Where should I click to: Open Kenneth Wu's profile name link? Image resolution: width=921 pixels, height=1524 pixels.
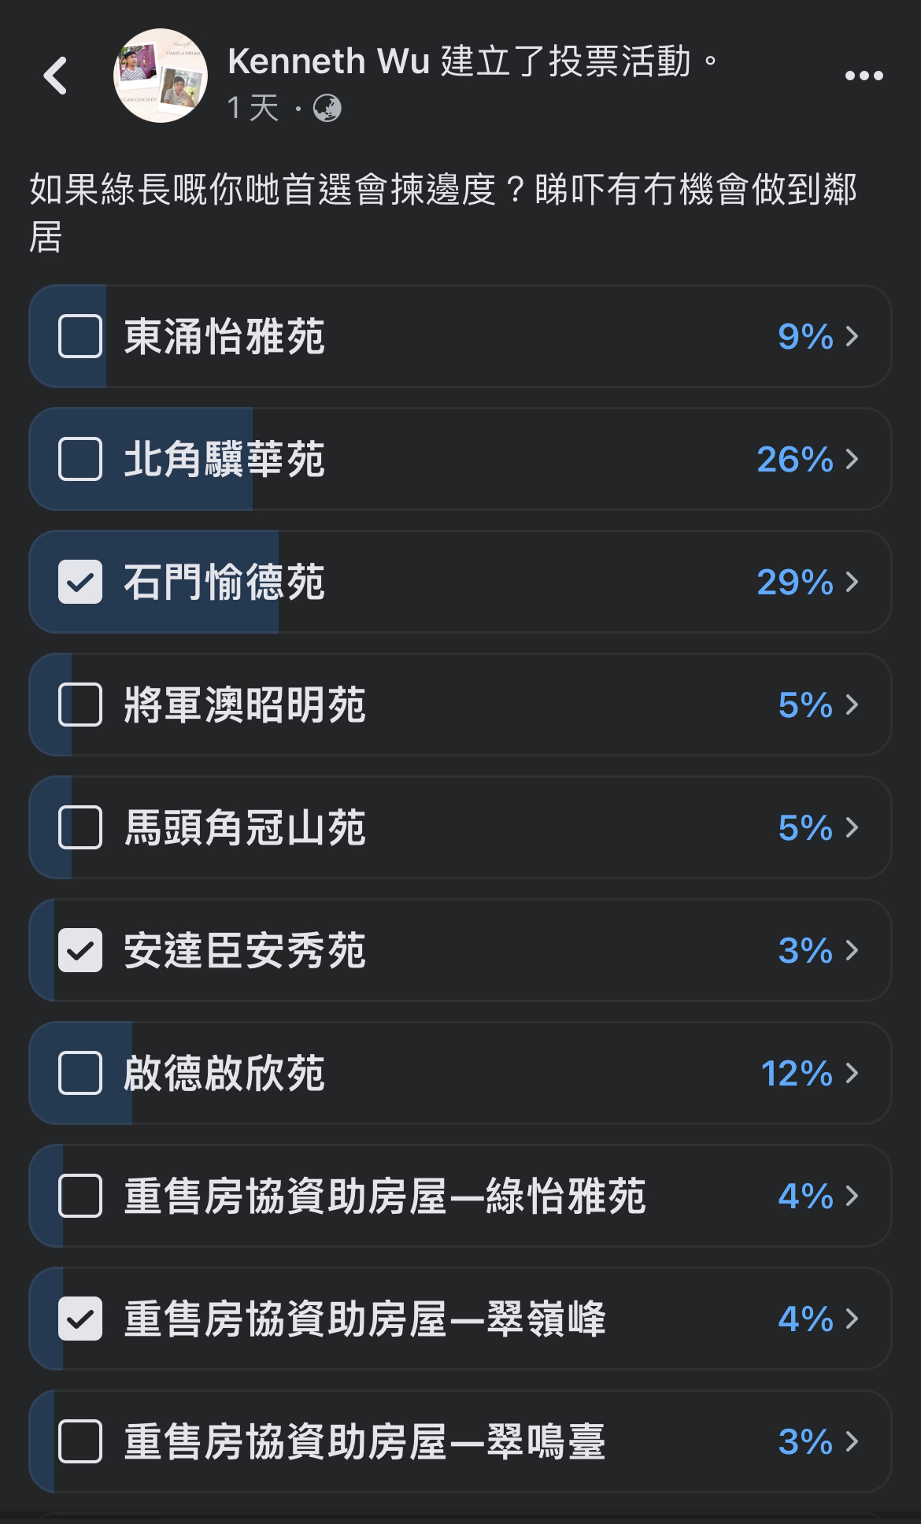point(297,61)
